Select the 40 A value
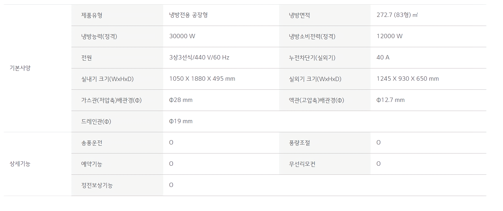503x211 pixels. (383, 57)
